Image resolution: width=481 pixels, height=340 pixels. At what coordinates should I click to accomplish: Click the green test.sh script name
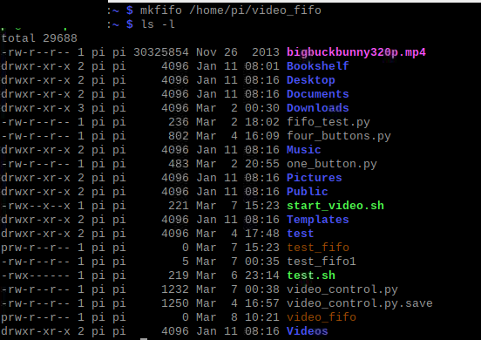(311, 275)
